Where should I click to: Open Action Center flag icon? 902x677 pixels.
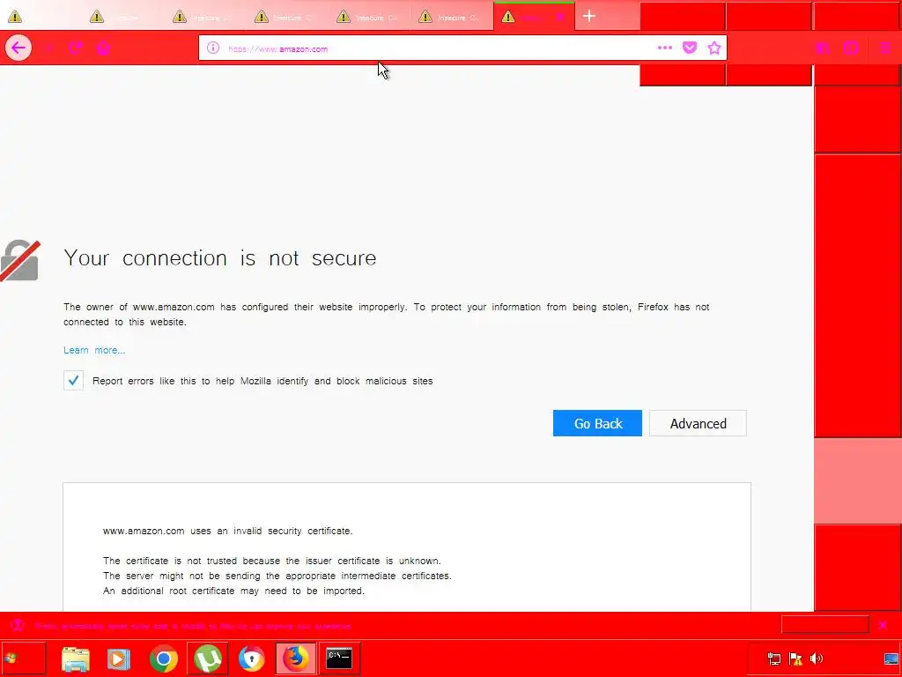(795, 658)
